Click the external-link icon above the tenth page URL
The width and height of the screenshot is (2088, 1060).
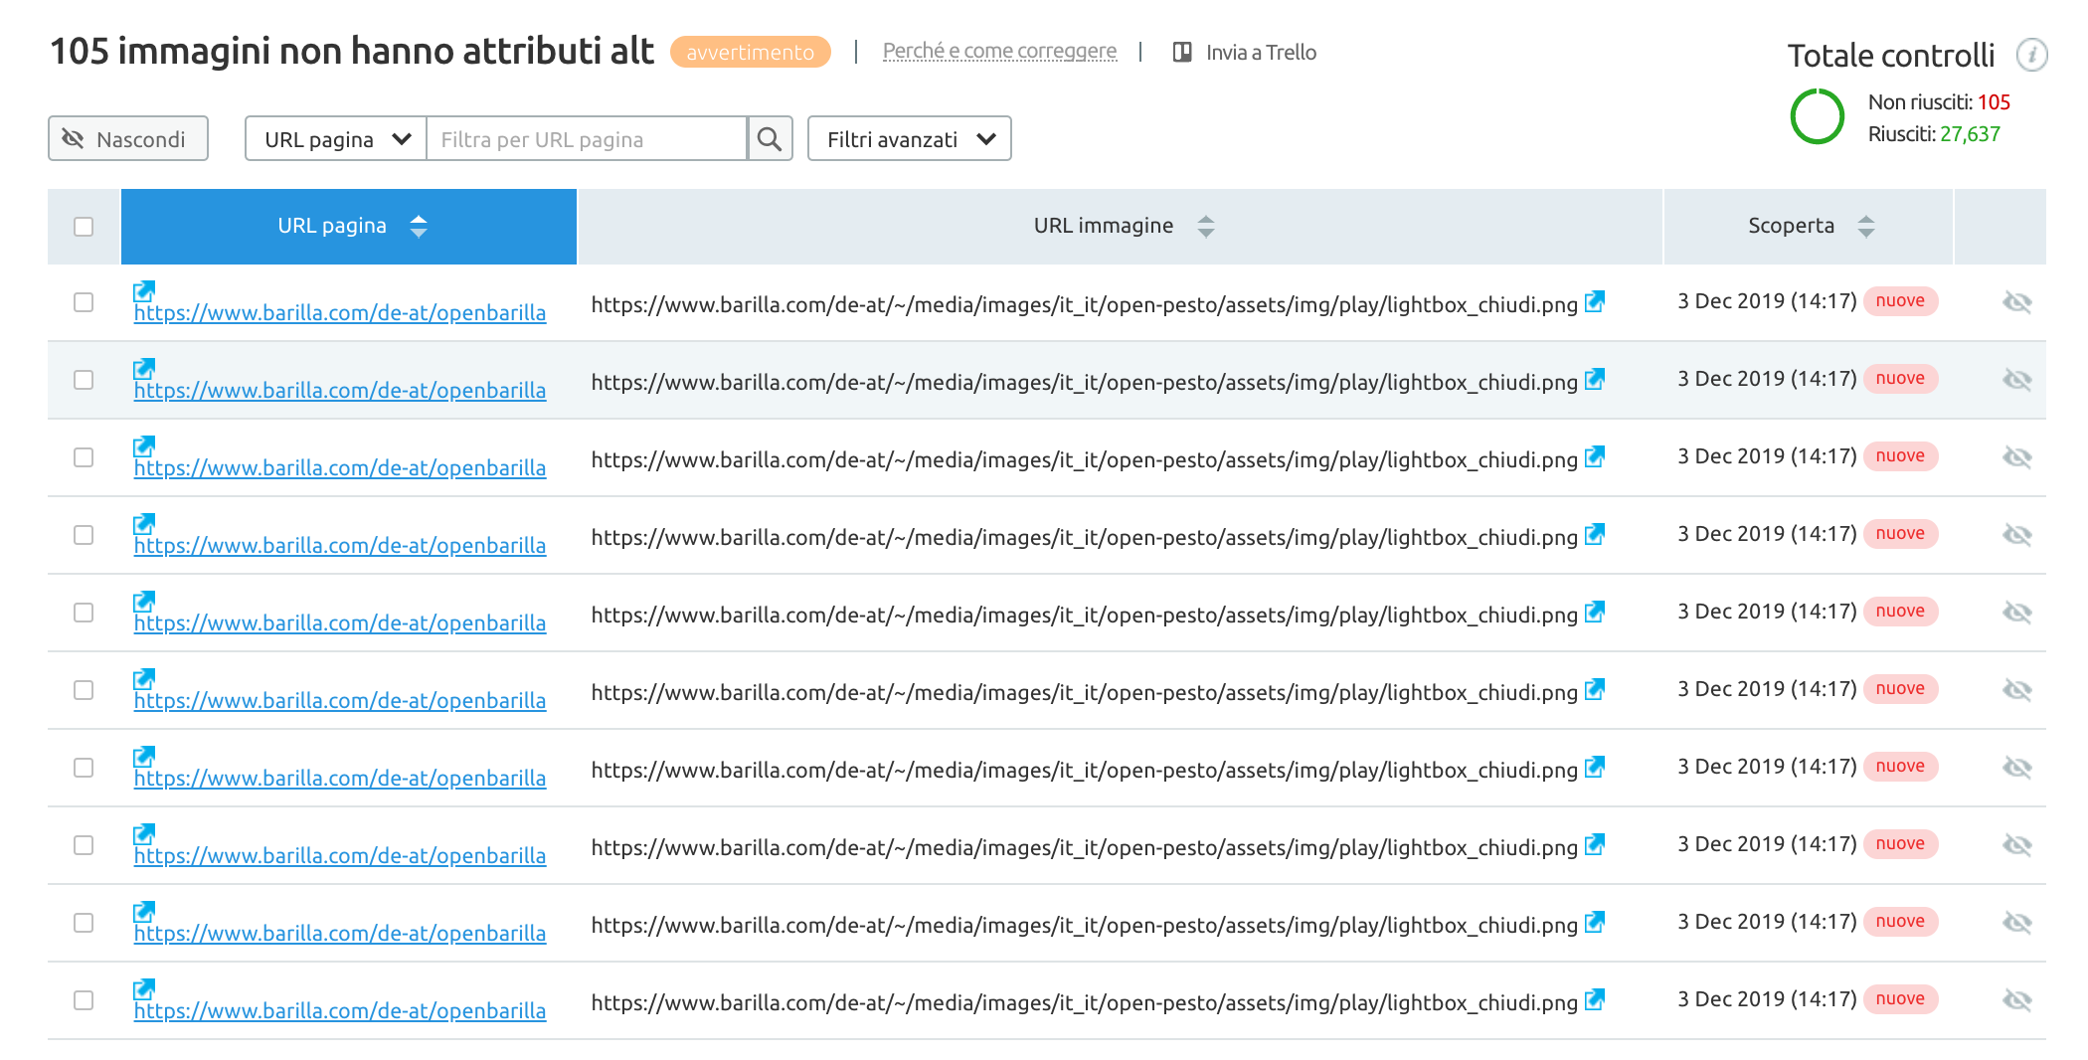tap(144, 988)
